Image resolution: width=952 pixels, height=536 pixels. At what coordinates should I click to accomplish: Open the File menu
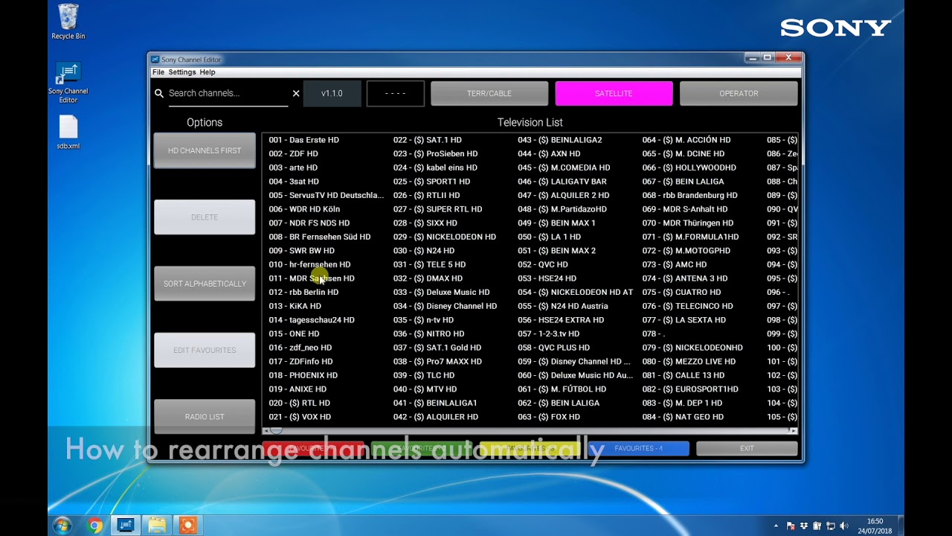pos(158,72)
